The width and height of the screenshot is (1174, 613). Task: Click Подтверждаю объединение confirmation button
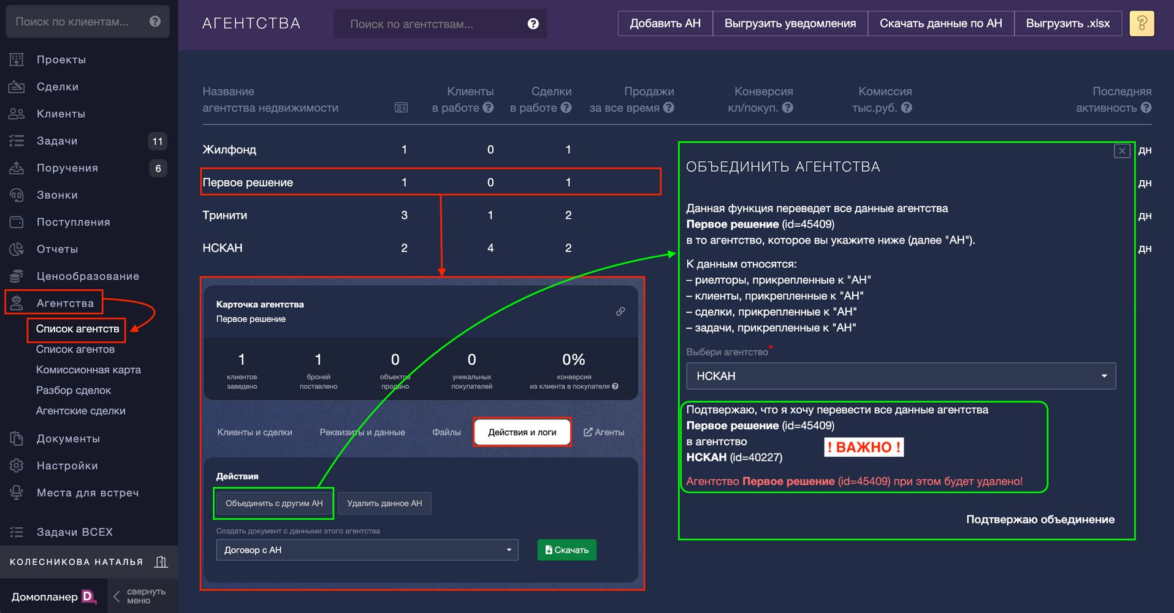click(x=1040, y=519)
